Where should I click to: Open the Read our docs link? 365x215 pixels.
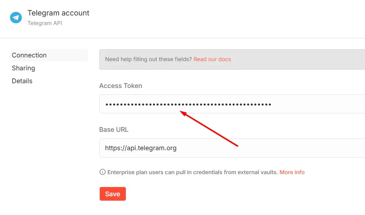tap(212, 59)
